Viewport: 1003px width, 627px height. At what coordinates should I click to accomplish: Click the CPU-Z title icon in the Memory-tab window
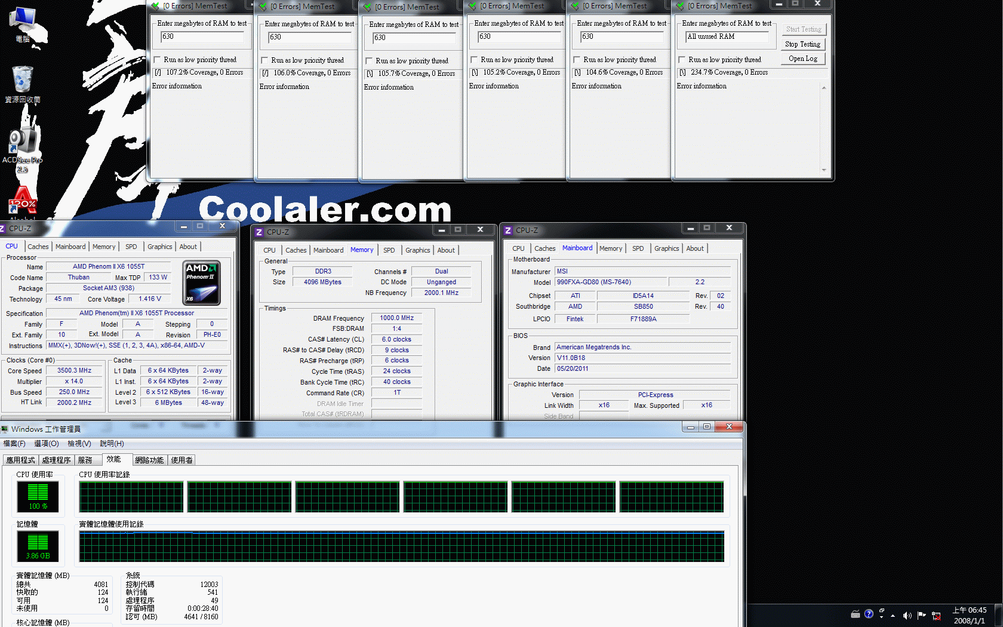click(259, 232)
